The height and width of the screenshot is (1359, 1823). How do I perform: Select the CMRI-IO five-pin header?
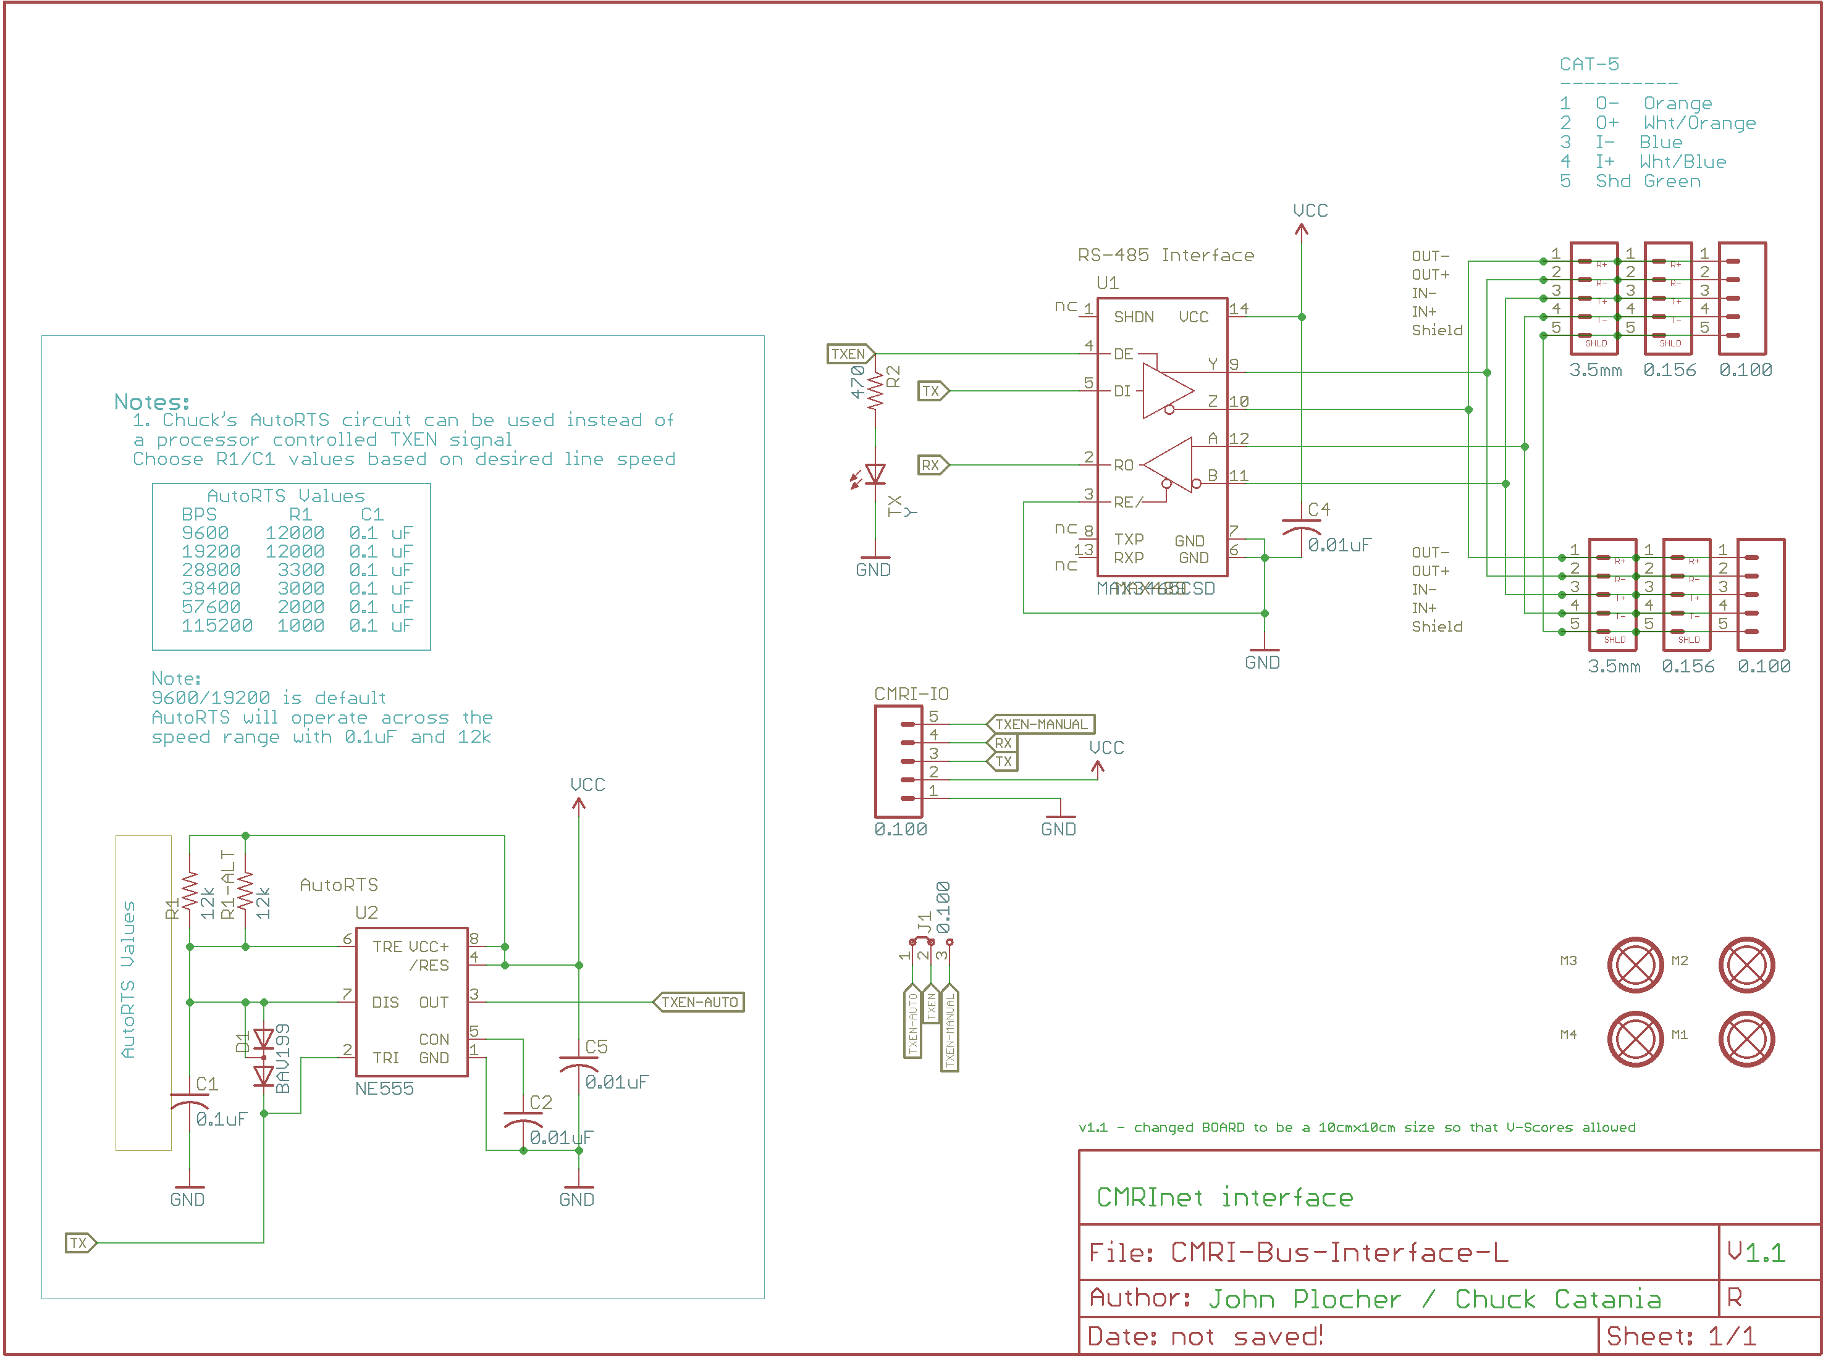click(899, 761)
